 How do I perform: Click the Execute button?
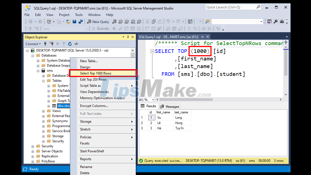click(101, 28)
